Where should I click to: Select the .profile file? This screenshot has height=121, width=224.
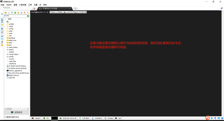click(x=10, y=57)
